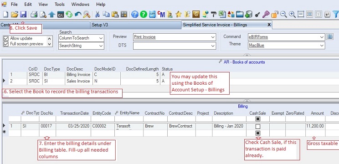The height and width of the screenshot is (164, 339).
Task: Click the blue up arrow icon
Action: coord(52,15)
